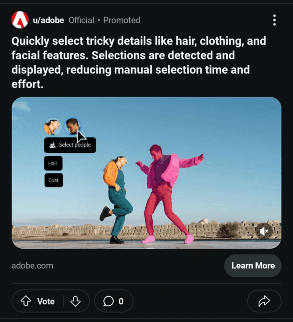This screenshot has height=322, width=293.
Task: Downvote the Adobe post
Action: (76, 301)
